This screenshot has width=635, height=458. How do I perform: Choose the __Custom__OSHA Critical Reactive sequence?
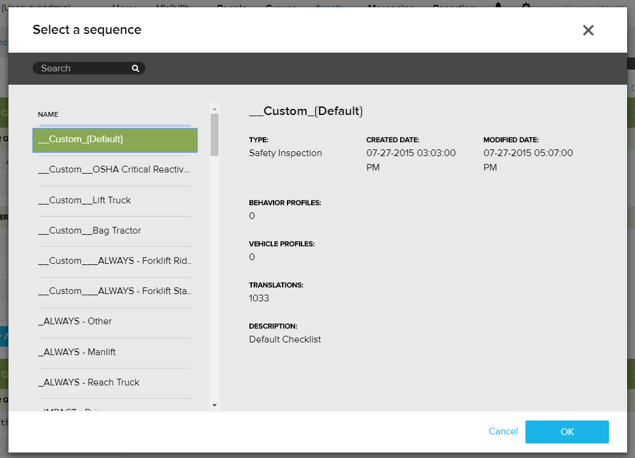[114, 169]
